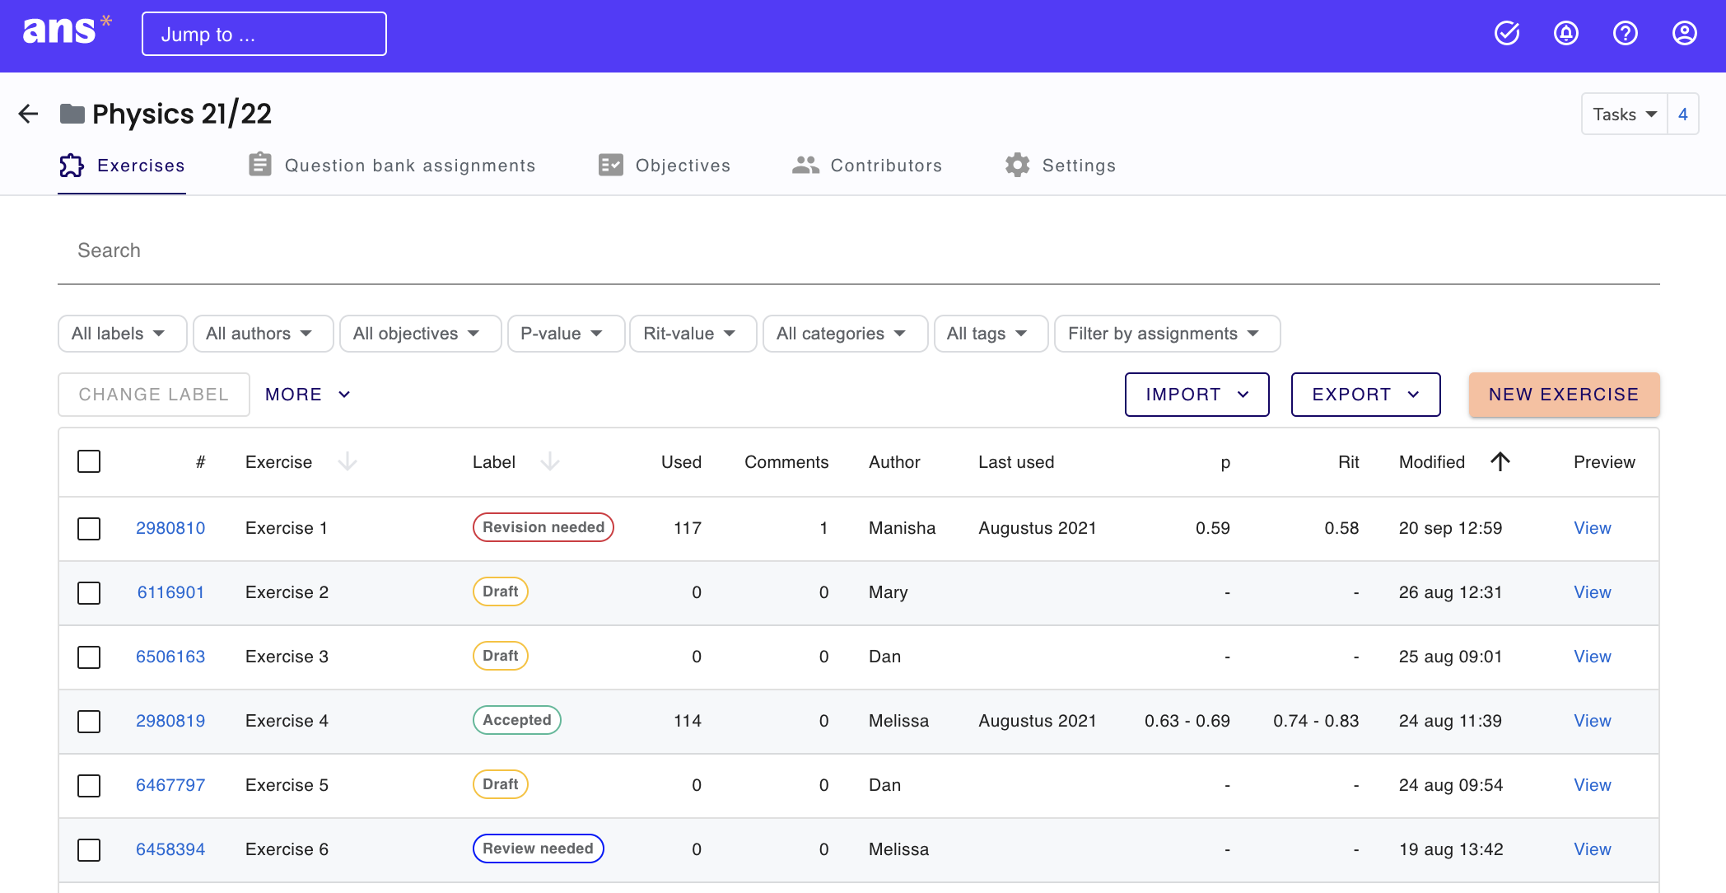
Task: Switch to the Objectives tab
Action: pos(665,166)
